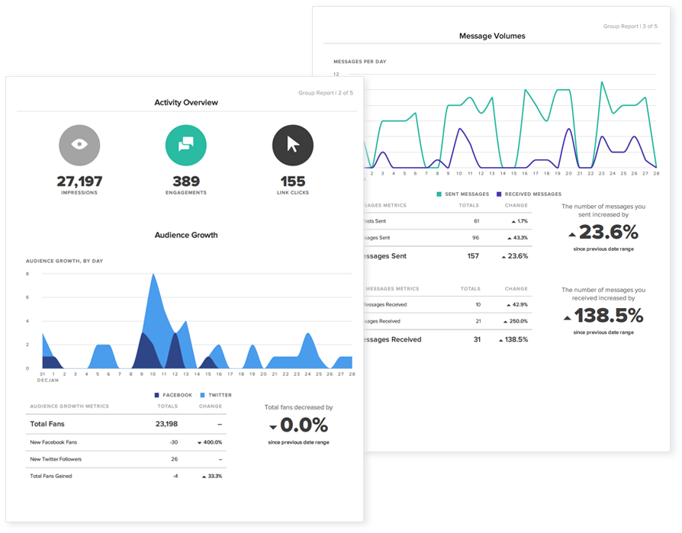Click "Group Report | 2 of 5" label
Image resolution: width=682 pixels, height=533 pixels.
point(326,93)
